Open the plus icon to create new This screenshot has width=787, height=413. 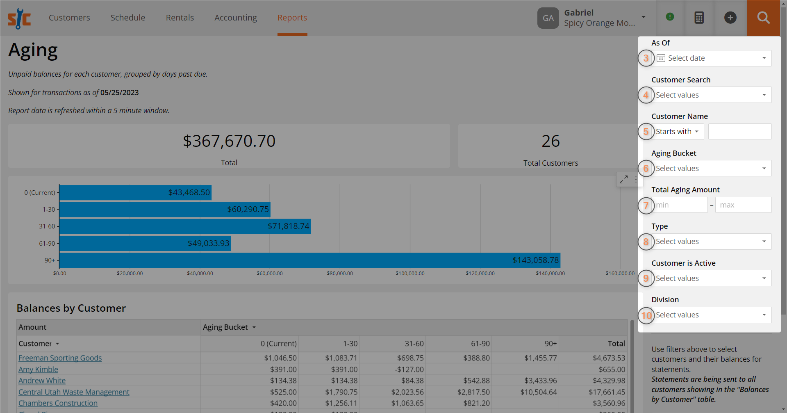tap(730, 18)
